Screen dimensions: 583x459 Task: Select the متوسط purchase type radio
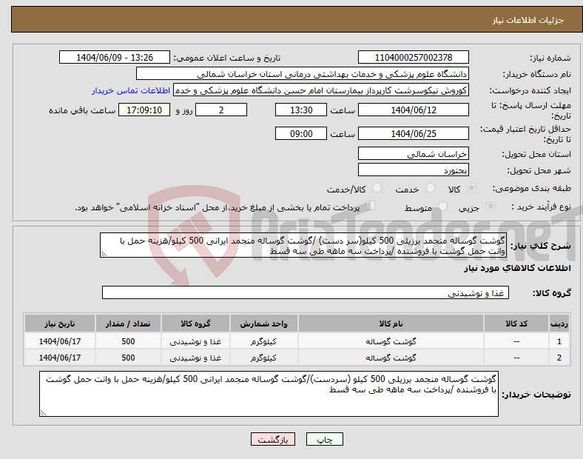442,207
